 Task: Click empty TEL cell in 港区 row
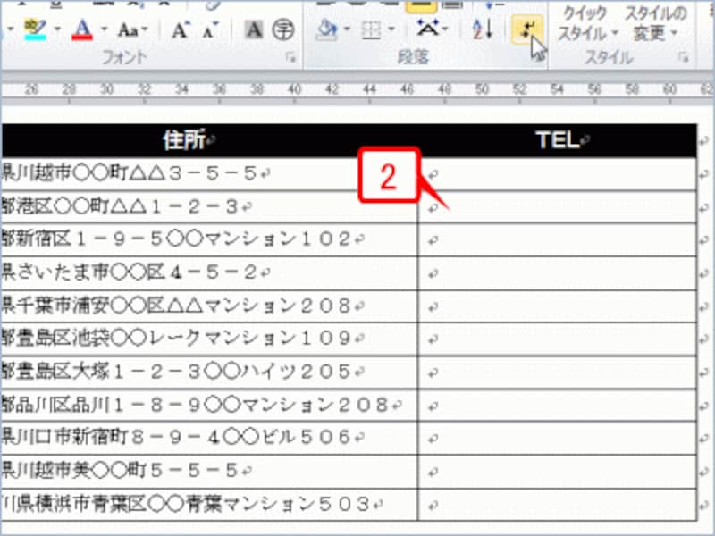pyautogui.click(x=557, y=207)
